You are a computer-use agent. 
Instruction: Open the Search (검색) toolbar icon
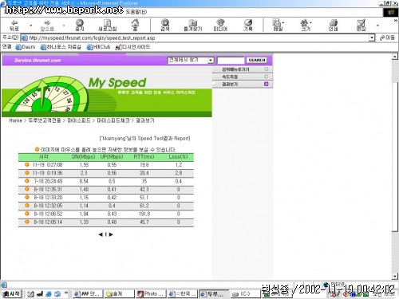[x=165, y=26]
